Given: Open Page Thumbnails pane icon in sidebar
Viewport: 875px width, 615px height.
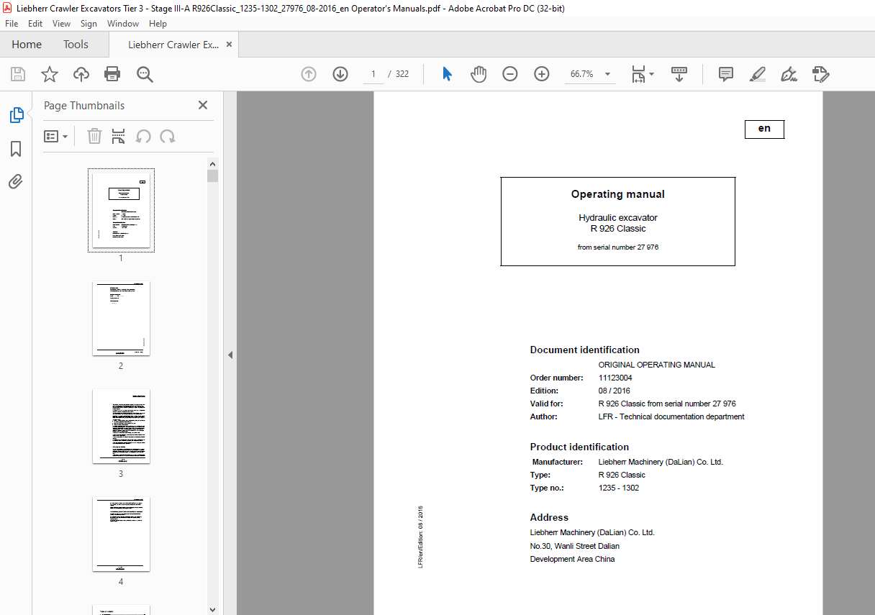Looking at the screenshot, I should point(16,115).
